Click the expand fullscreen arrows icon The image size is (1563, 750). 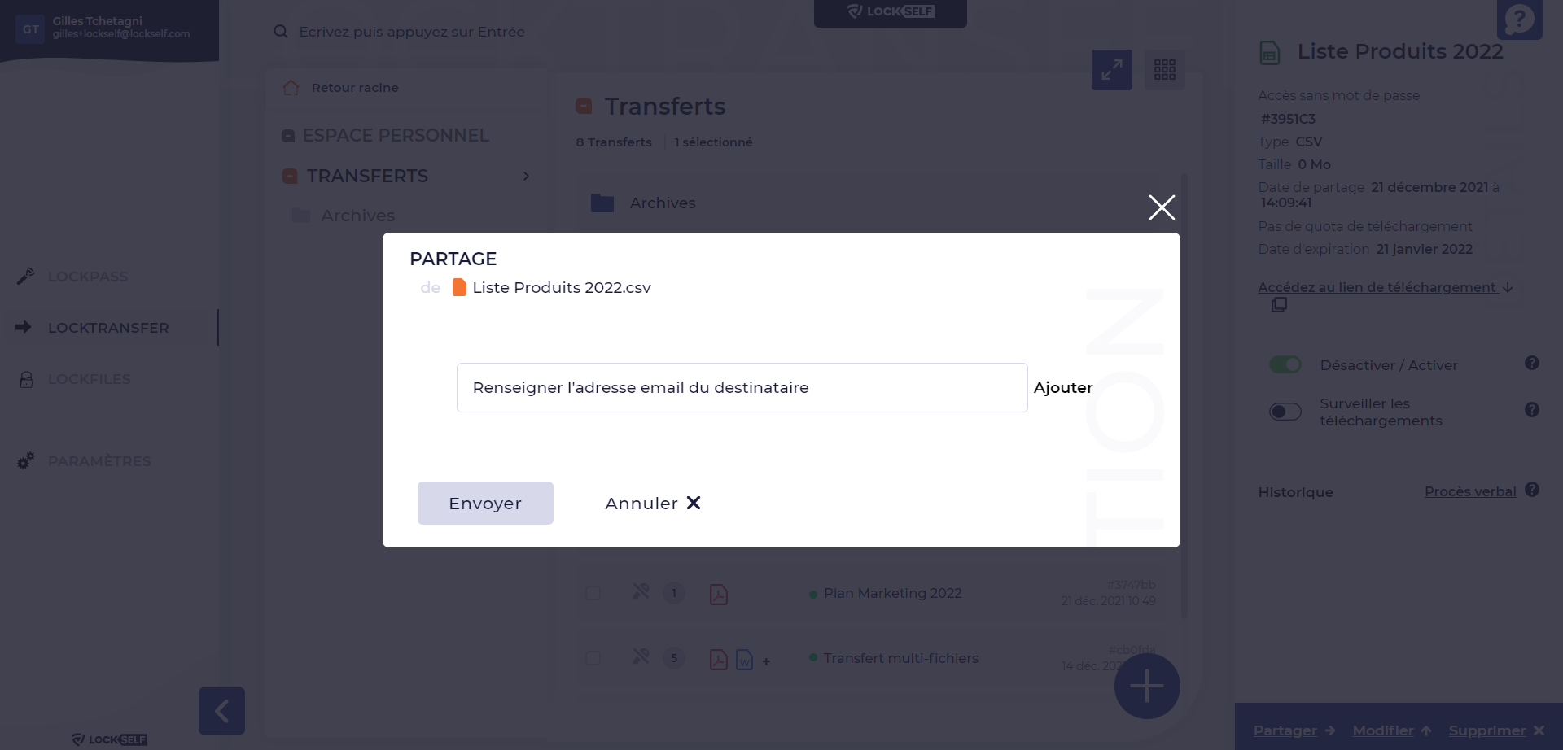click(x=1111, y=70)
